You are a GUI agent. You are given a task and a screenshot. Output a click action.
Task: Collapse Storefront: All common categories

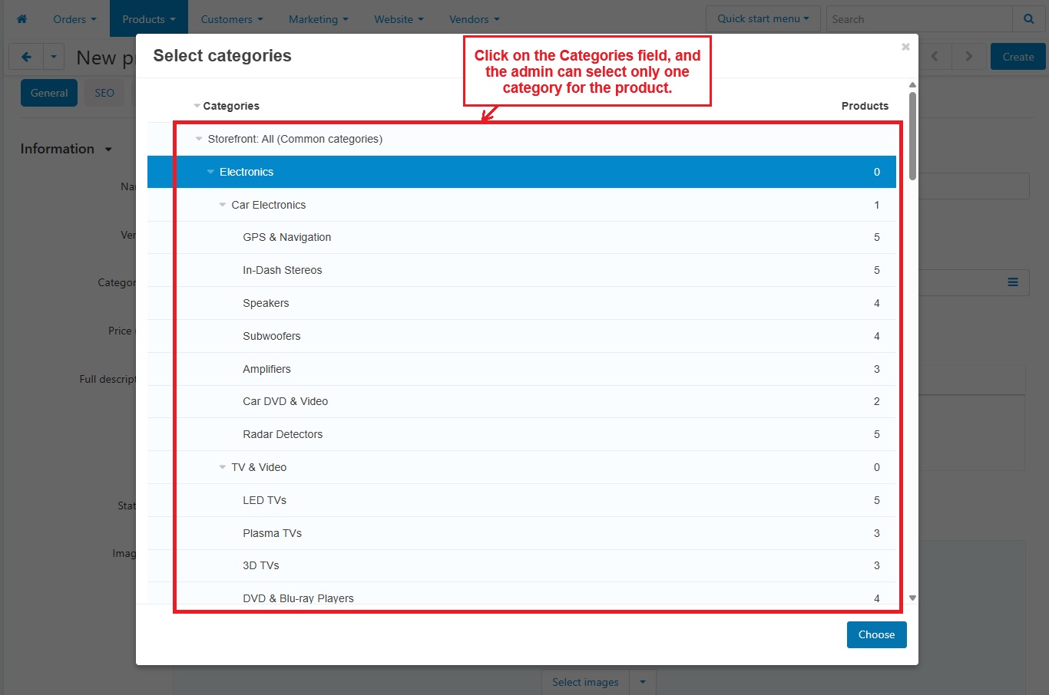click(x=199, y=139)
